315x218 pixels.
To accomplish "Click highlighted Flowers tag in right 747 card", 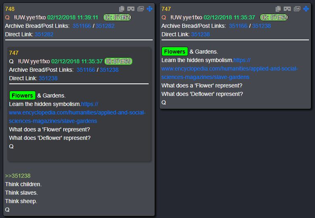I will [x=175, y=52].
